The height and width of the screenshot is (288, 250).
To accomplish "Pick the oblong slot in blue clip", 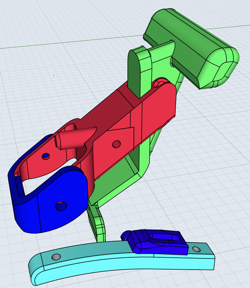I will click(x=165, y=237).
